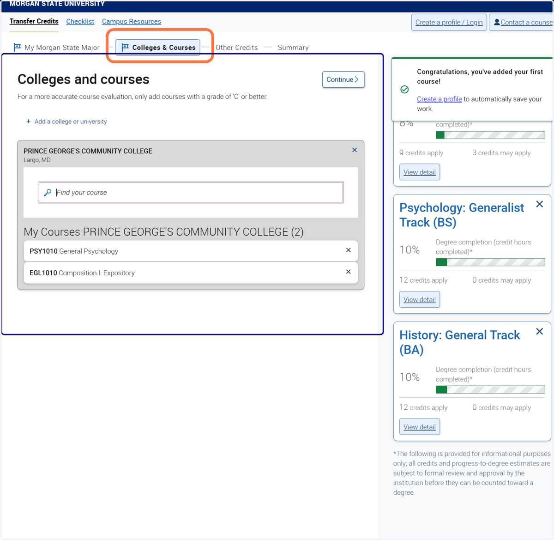The image size is (554, 540).
Task: Remove Prince George's Community College card
Action: click(x=355, y=150)
